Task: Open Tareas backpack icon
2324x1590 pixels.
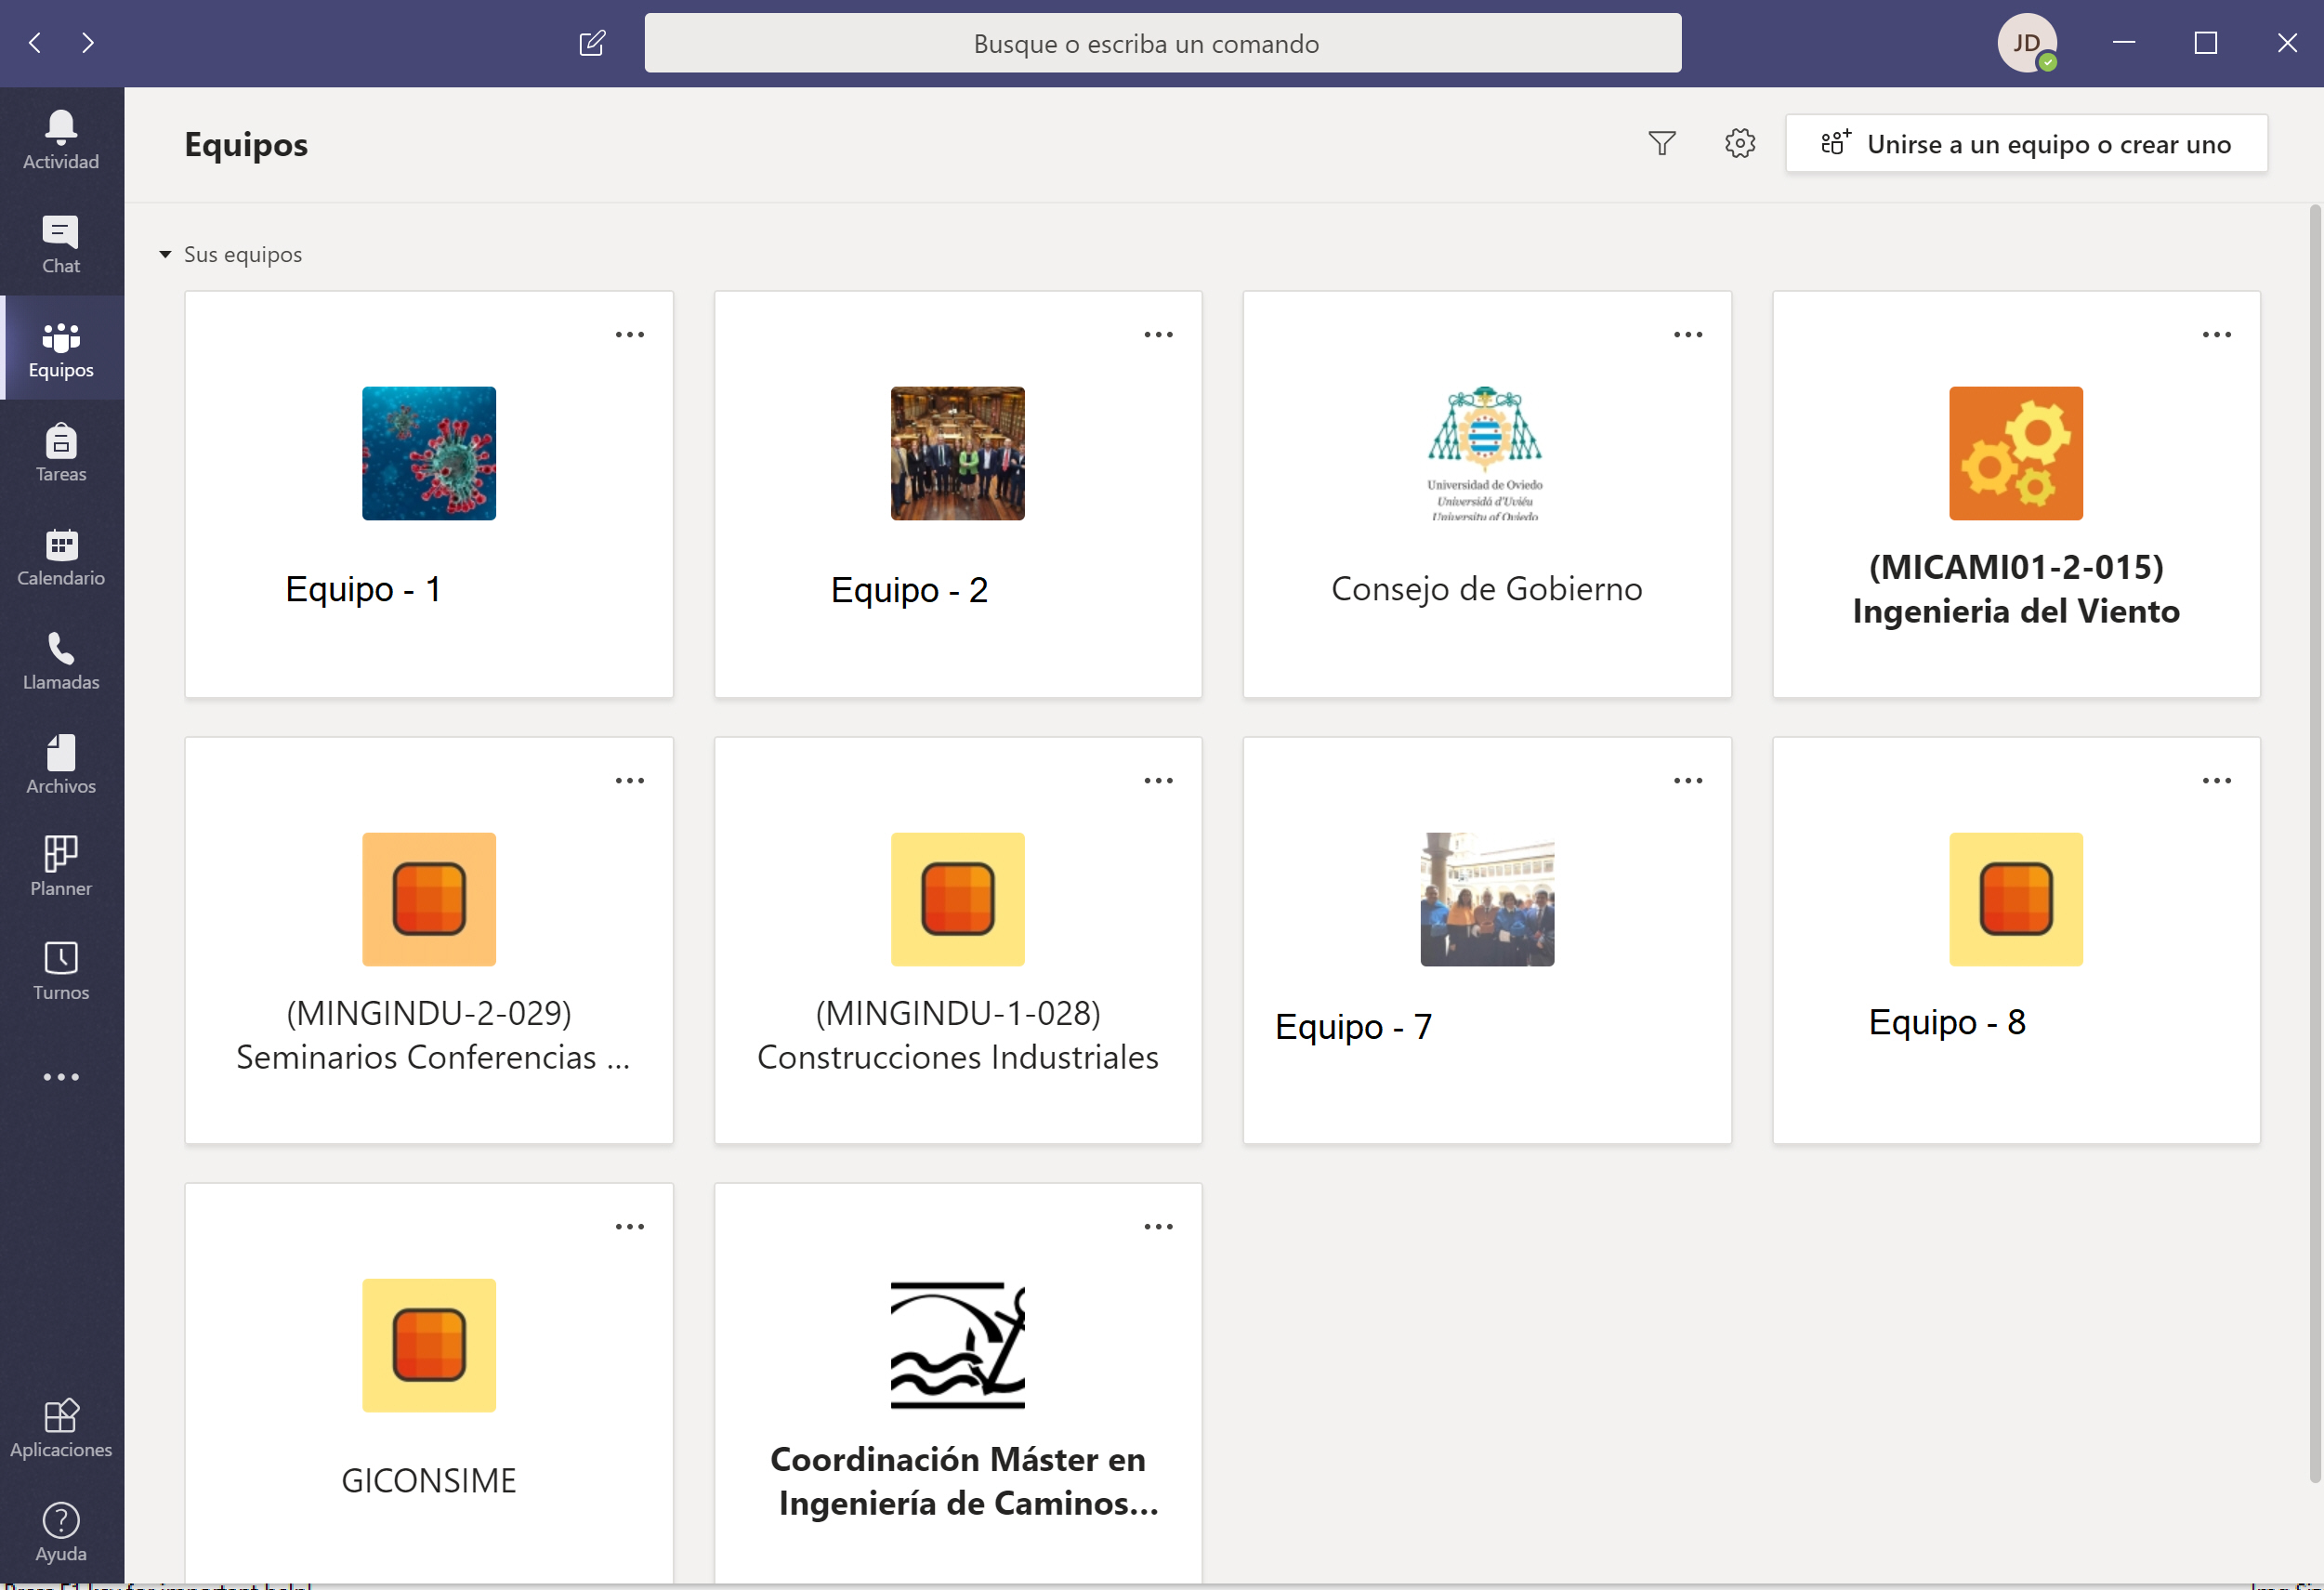Action: (61, 451)
